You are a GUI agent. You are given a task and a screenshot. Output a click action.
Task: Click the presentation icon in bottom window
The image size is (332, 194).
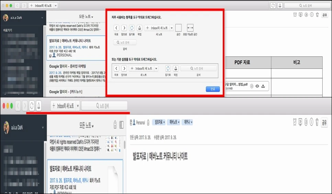(300, 122)
